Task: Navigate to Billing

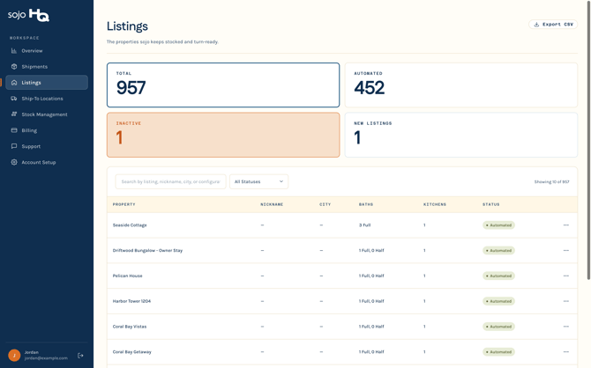Action: [x=47, y=130]
